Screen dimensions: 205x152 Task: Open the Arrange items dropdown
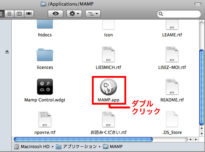93,14
